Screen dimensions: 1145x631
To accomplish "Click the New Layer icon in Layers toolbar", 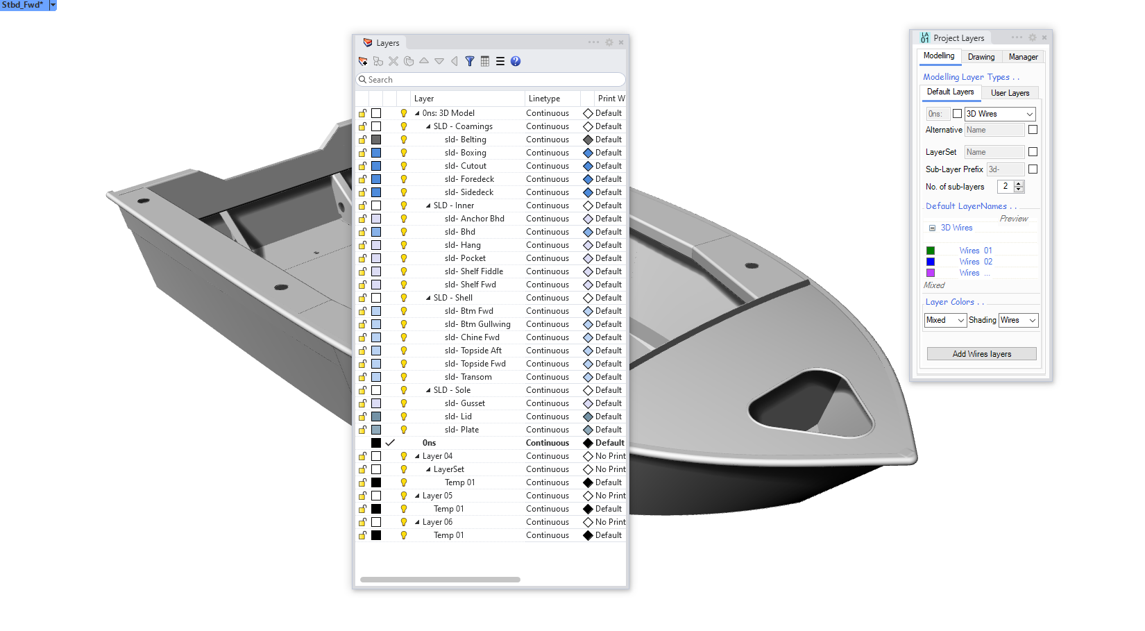I will (x=363, y=61).
